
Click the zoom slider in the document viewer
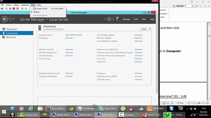pos(199,103)
